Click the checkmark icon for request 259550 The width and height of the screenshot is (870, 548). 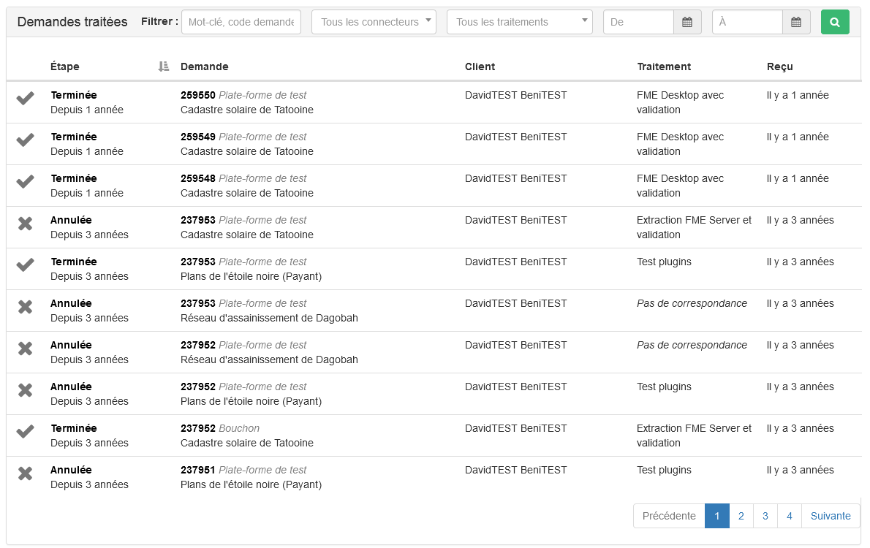point(26,99)
